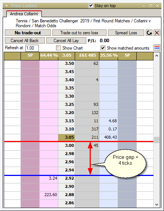The height and width of the screenshot is (211, 164).
Task: Click the Refresh at input field
Action: (x=32, y=48)
